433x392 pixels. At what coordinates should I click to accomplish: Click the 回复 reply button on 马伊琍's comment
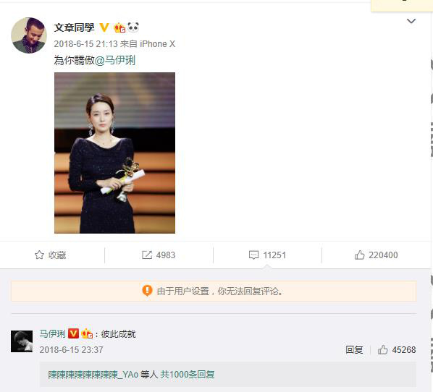pyautogui.click(x=354, y=349)
